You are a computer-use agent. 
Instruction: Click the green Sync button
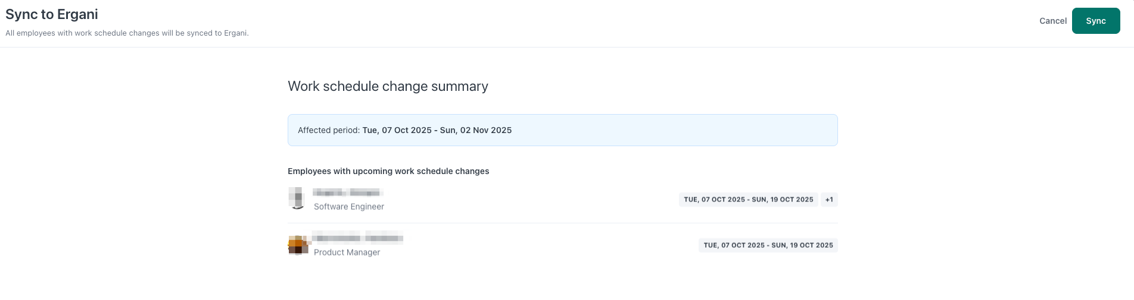1095,21
